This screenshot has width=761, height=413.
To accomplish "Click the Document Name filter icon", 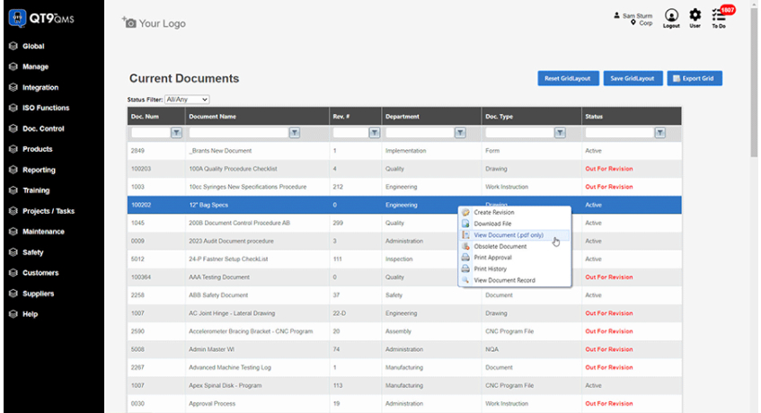I will tap(294, 133).
